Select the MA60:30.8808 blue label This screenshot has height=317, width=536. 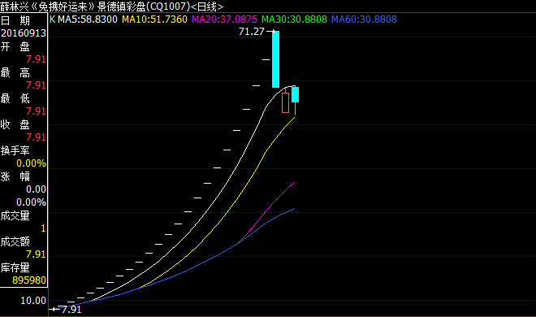[x=364, y=20]
